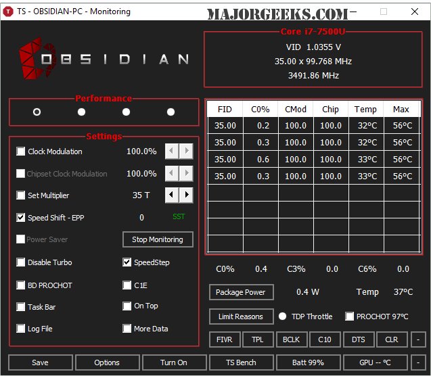Click CLR to reset max values
The width and height of the screenshot is (431, 376).
[392, 339]
